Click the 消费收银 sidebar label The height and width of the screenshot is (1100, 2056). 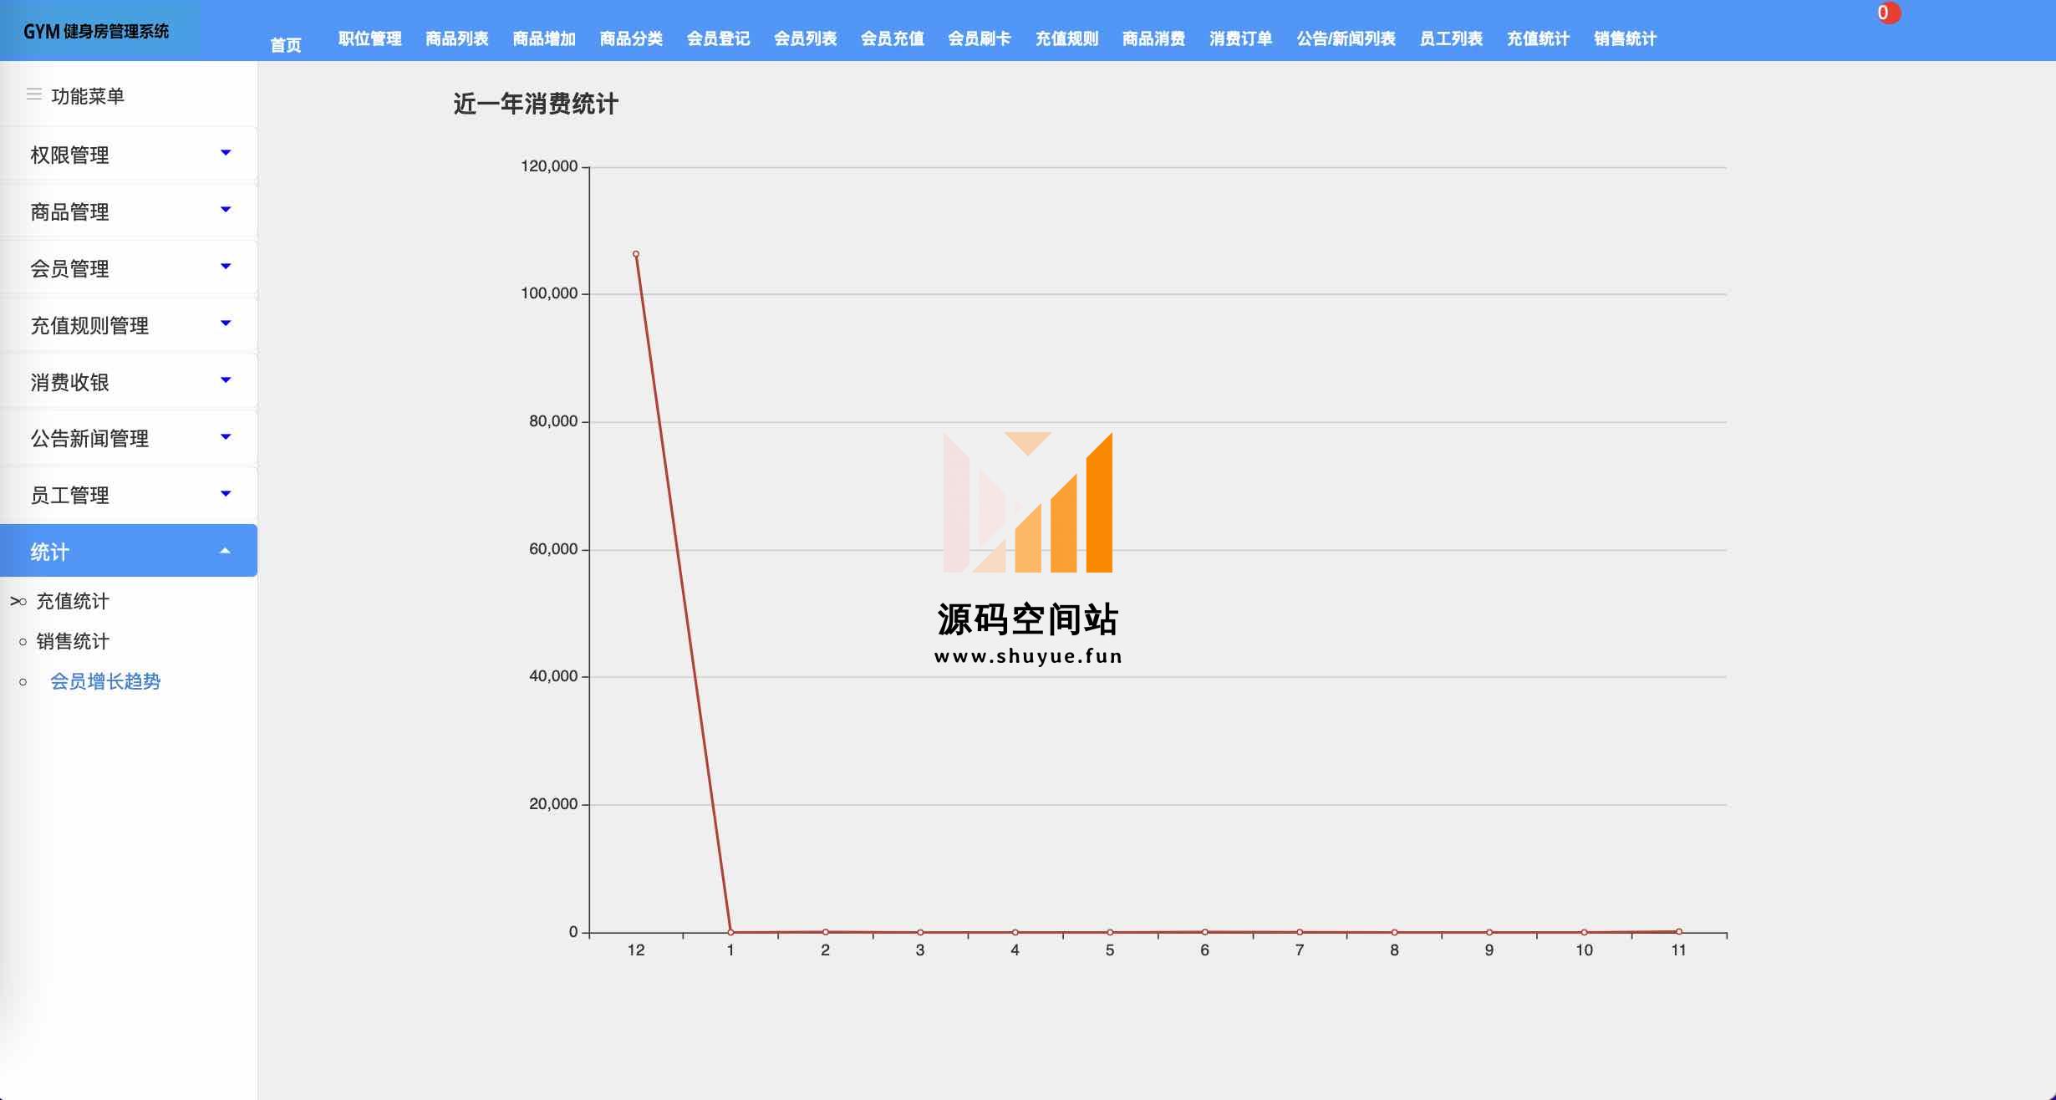coord(69,382)
